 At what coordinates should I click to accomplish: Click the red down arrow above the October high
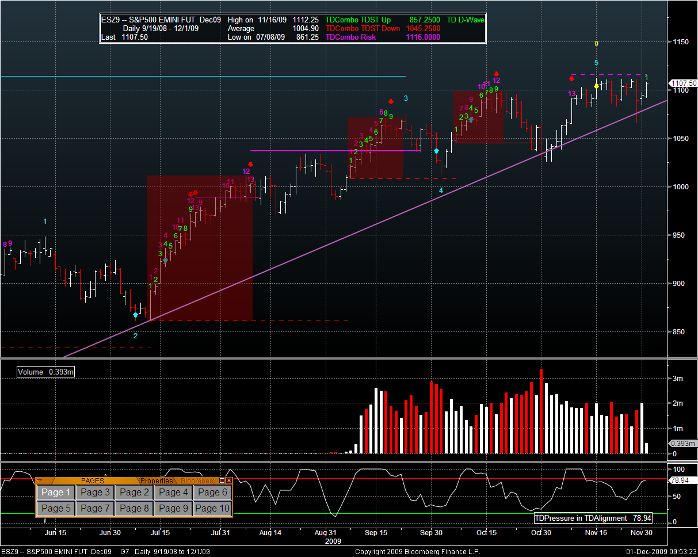point(496,74)
